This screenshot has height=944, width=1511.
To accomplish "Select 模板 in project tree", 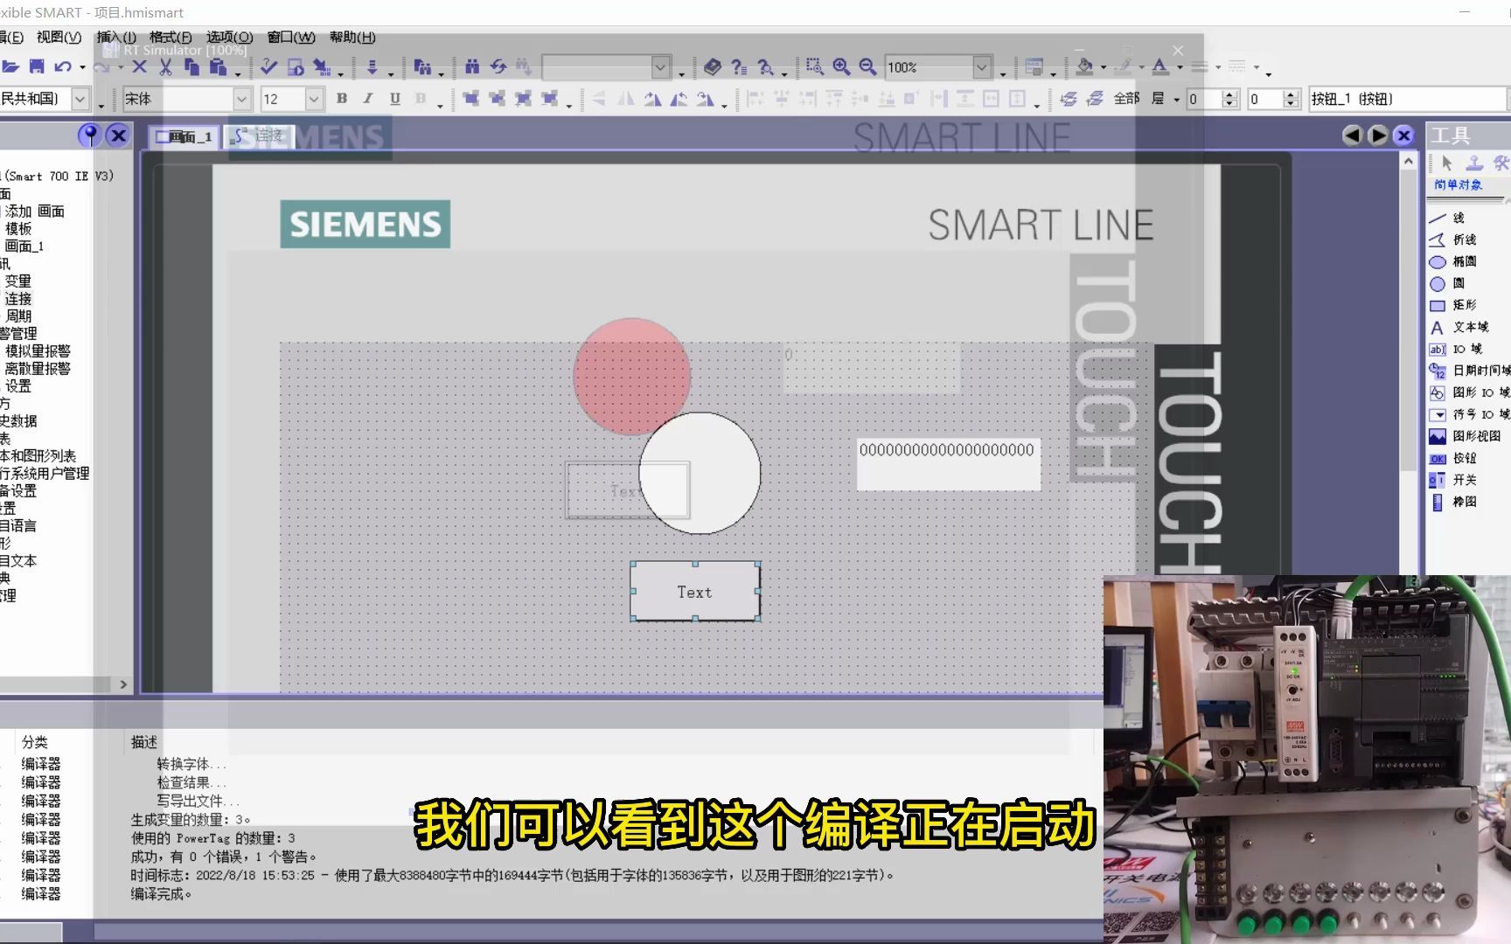I will pos(18,228).
